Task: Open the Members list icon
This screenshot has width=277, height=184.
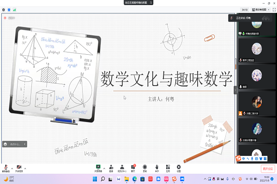Action: click(x=122, y=166)
